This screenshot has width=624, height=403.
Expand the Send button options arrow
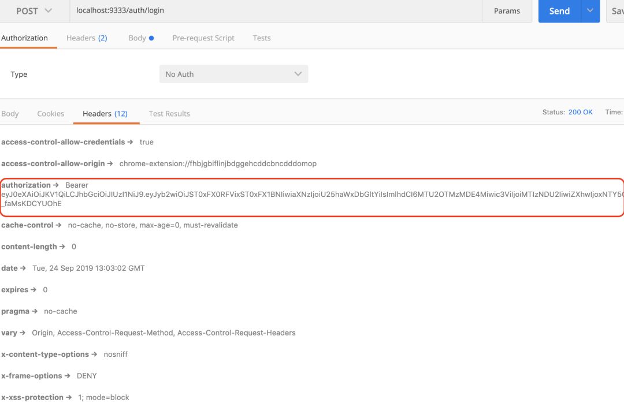click(x=588, y=11)
